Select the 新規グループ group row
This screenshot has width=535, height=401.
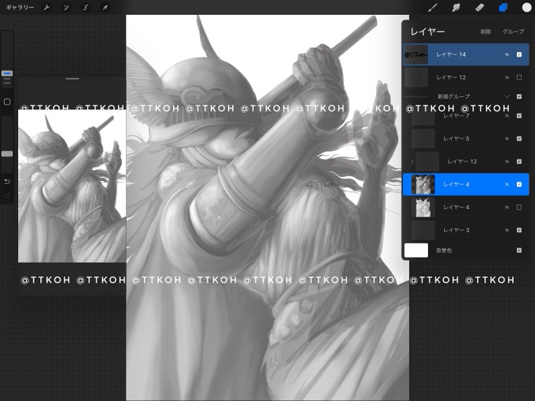click(x=466, y=97)
